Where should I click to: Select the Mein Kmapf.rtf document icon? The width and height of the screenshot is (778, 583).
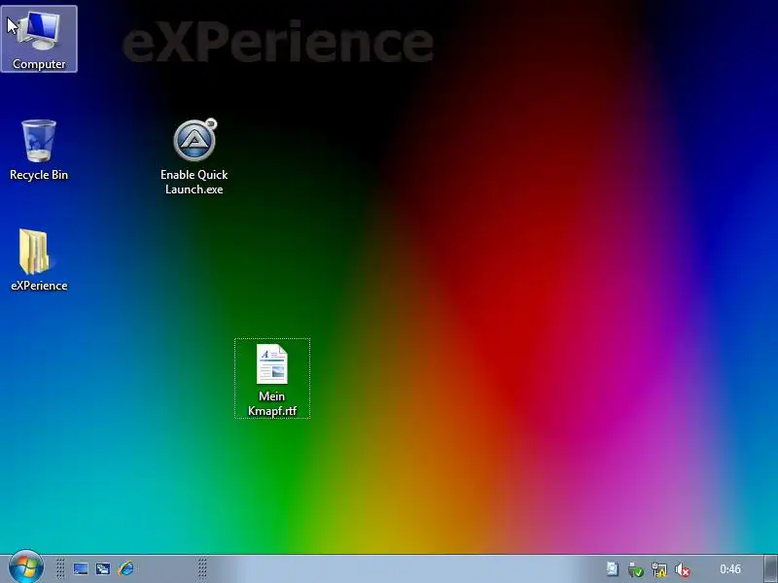coord(272,379)
